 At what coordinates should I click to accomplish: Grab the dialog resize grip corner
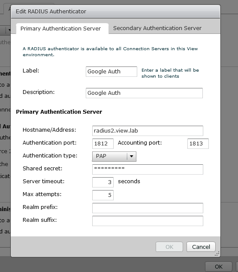coord(217,254)
